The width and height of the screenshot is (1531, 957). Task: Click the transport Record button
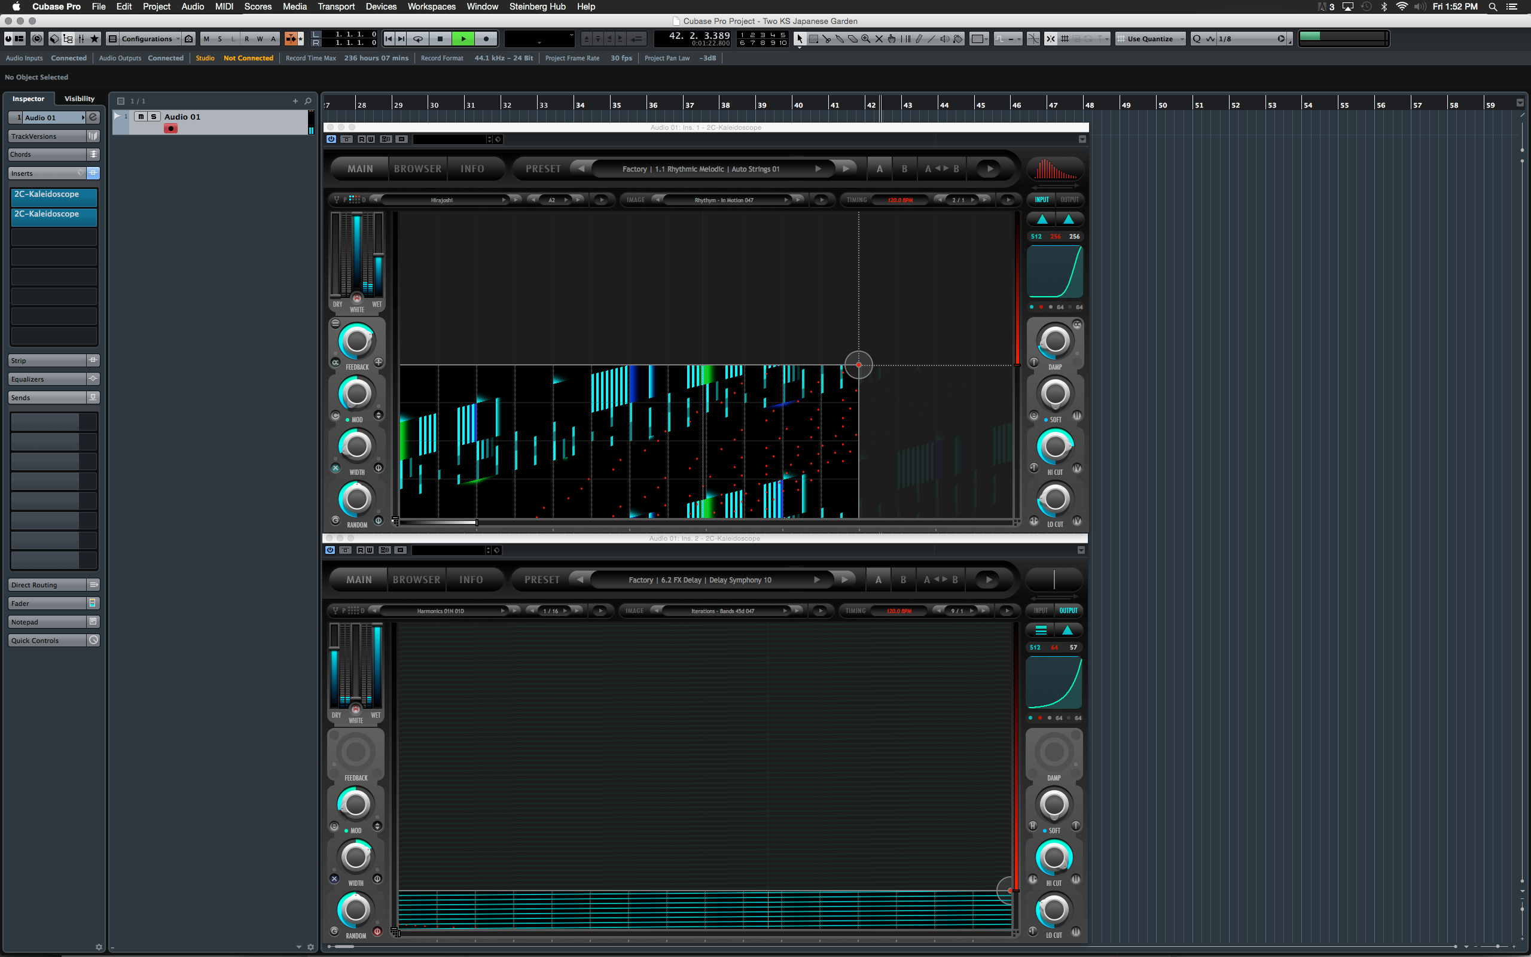486,39
